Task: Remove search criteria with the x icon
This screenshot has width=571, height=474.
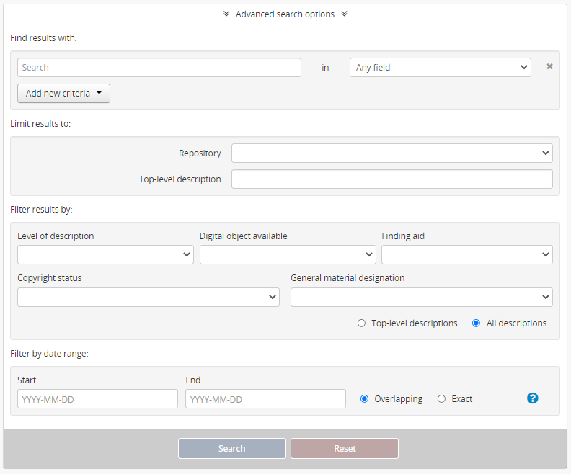Action: pyautogui.click(x=549, y=67)
